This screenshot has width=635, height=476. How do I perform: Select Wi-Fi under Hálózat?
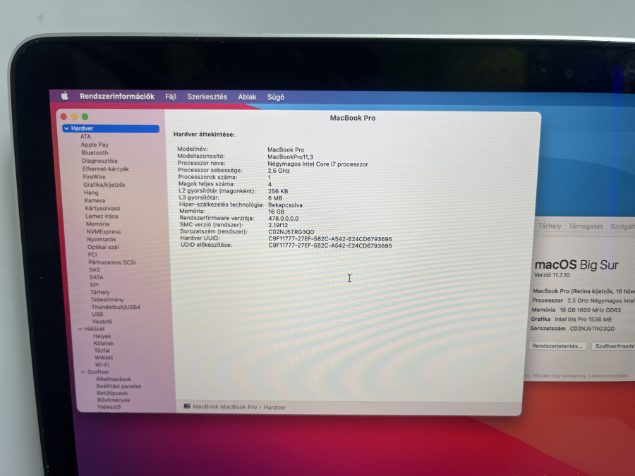point(102,365)
